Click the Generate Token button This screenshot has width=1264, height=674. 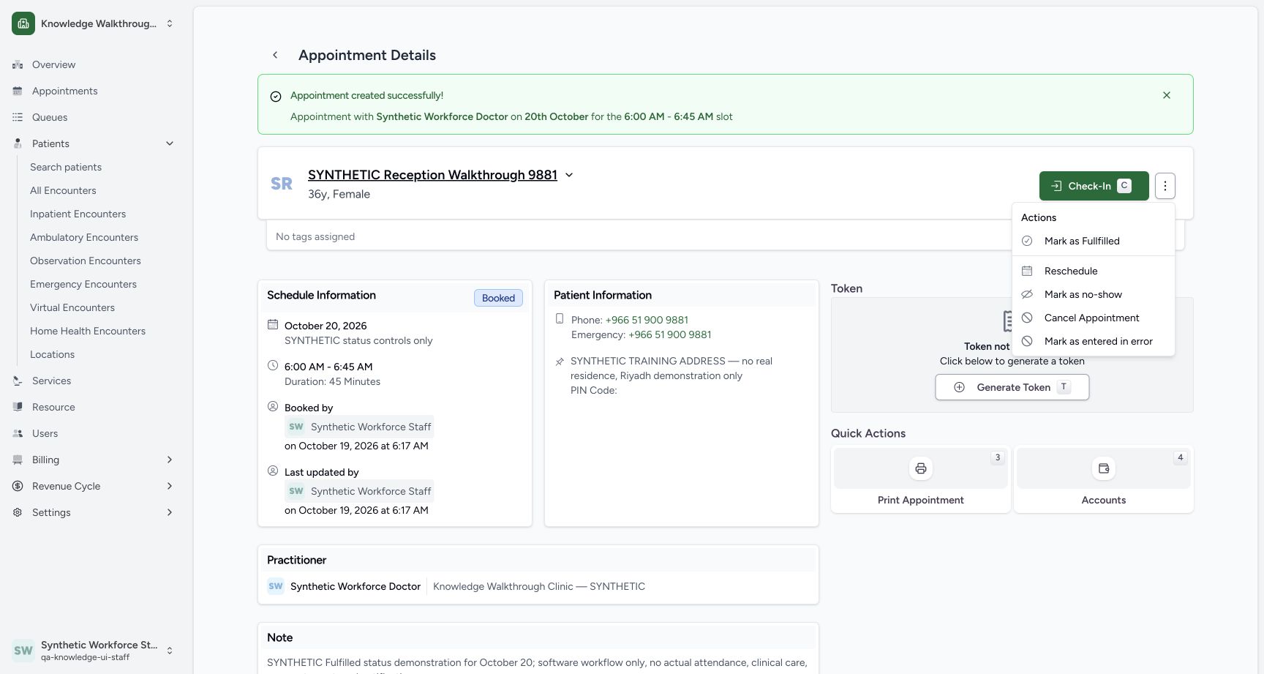click(1012, 387)
